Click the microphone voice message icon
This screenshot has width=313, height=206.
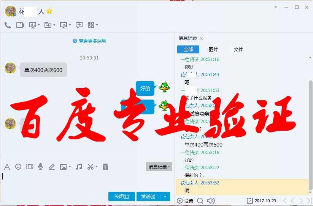[41, 167]
